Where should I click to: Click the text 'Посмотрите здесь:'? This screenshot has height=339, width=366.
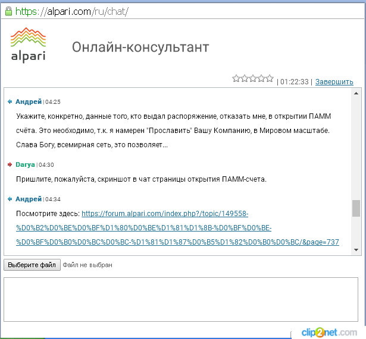(48, 214)
